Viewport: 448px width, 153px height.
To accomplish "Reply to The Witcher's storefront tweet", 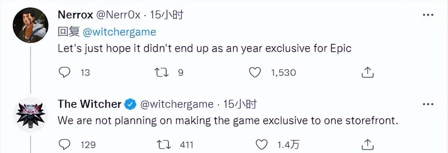I will (x=65, y=144).
